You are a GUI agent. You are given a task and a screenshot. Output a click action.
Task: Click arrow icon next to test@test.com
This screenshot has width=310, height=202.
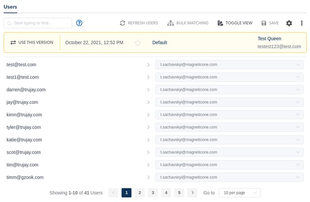coord(148,64)
